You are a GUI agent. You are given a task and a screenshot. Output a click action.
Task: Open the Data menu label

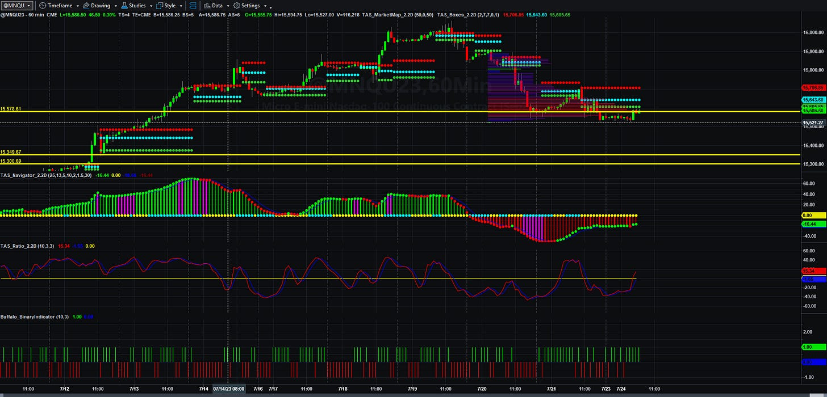[217, 6]
